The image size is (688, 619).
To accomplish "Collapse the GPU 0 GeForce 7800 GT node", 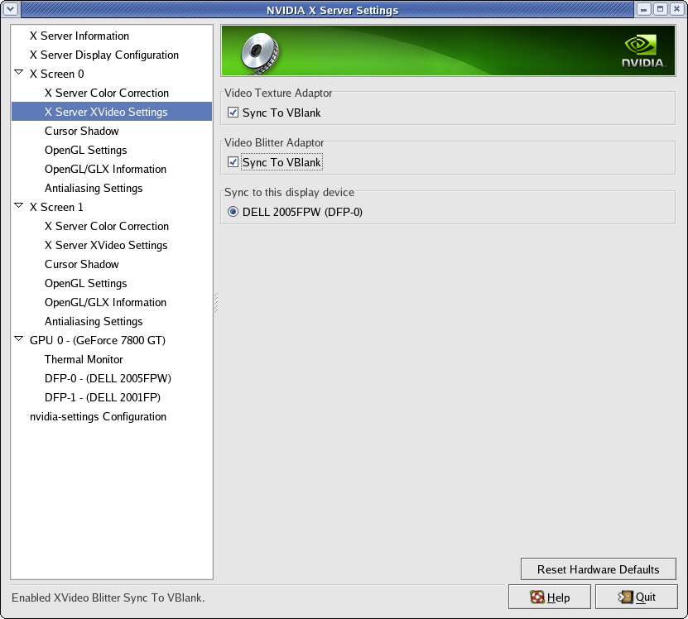I will (18, 338).
